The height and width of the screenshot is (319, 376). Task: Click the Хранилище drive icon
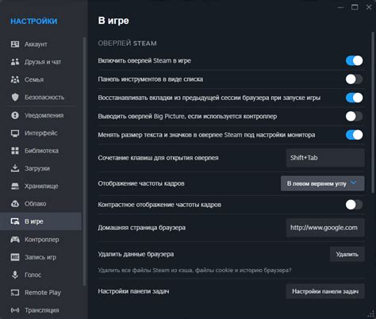click(15, 186)
